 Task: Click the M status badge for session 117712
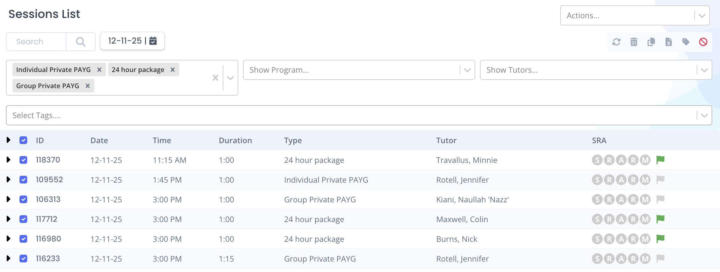[x=645, y=219]
